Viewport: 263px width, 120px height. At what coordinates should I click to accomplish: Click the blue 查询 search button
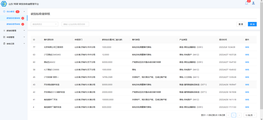(252, 24)
